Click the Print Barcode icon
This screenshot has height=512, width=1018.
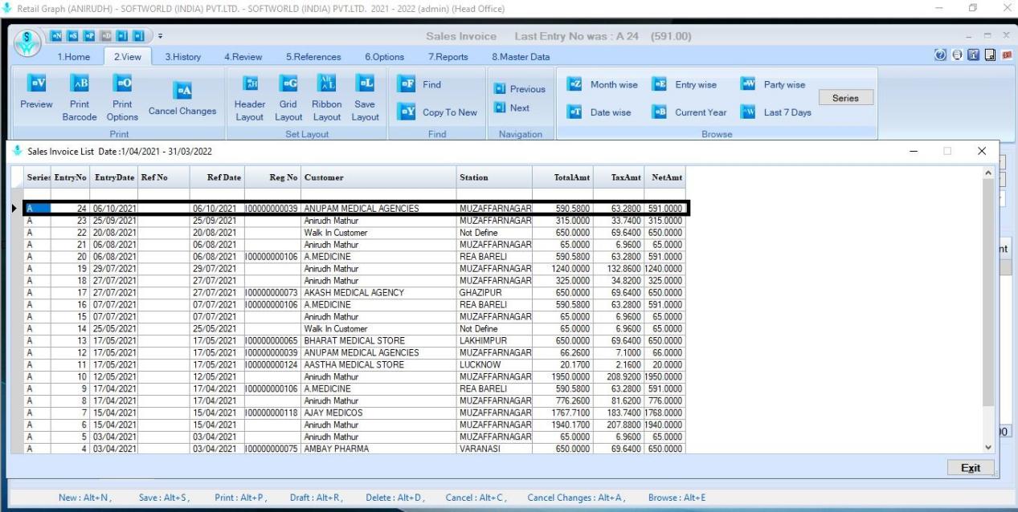(x=80, y=84)
